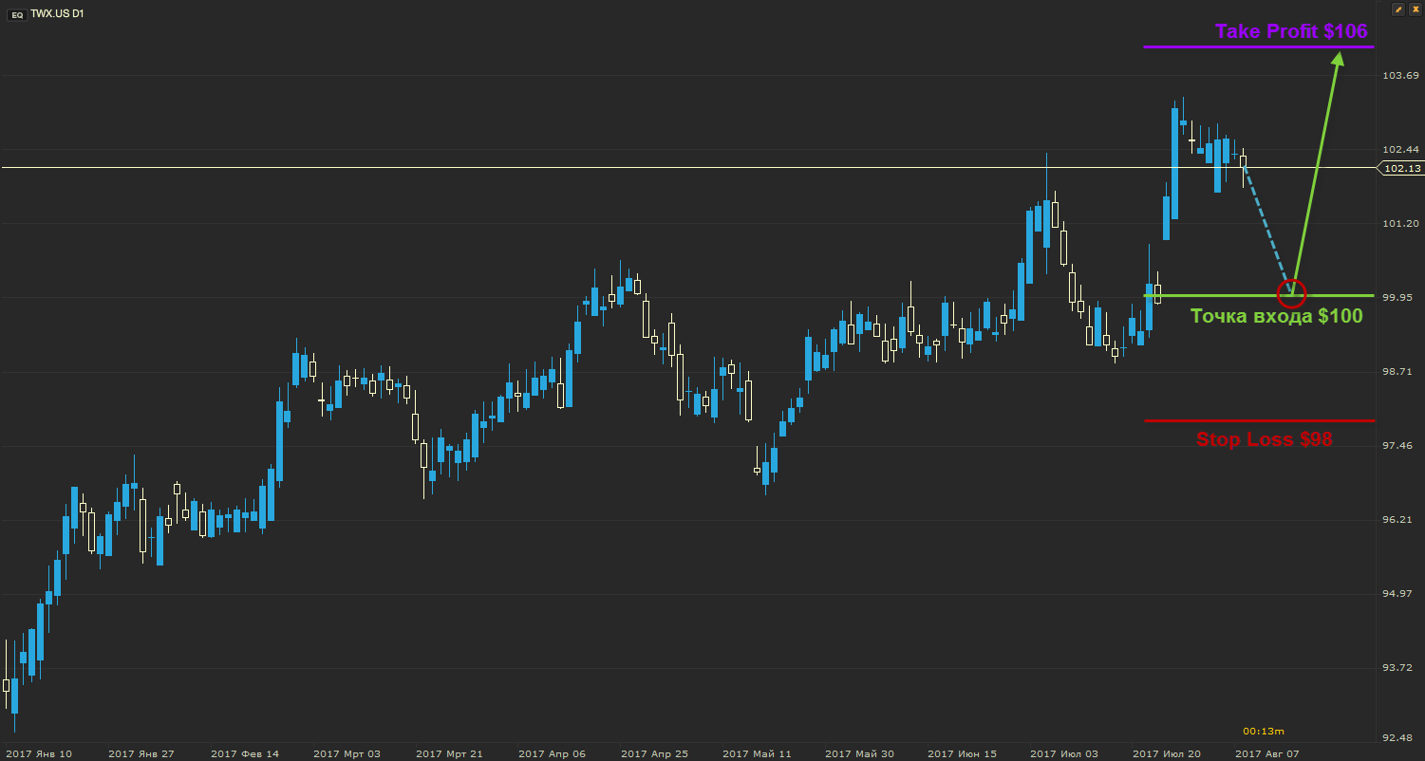The height and width of the screenshot is (761, 1425).
Task: Click date label 2017 Фев 14
Action: point(245,753)
